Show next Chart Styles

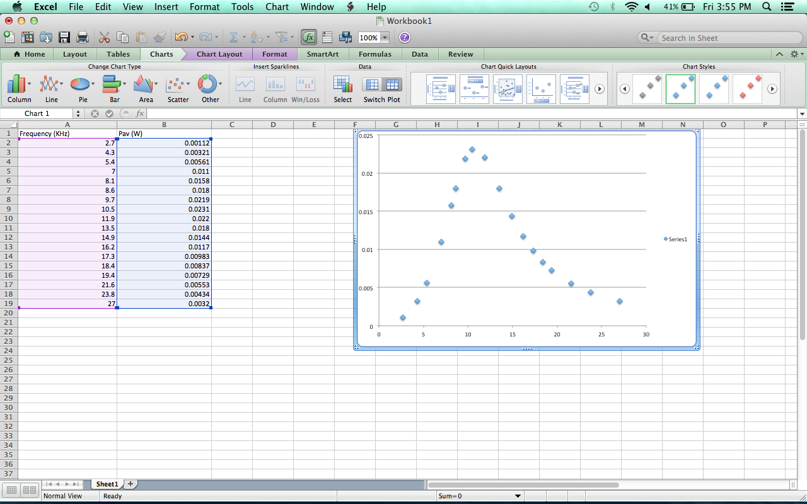(x=772, y=89)
